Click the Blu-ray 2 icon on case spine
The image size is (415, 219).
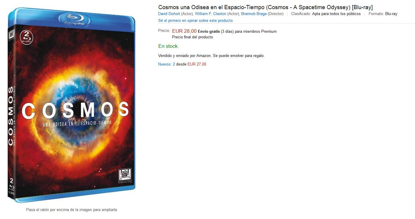[x=11, y=184]
